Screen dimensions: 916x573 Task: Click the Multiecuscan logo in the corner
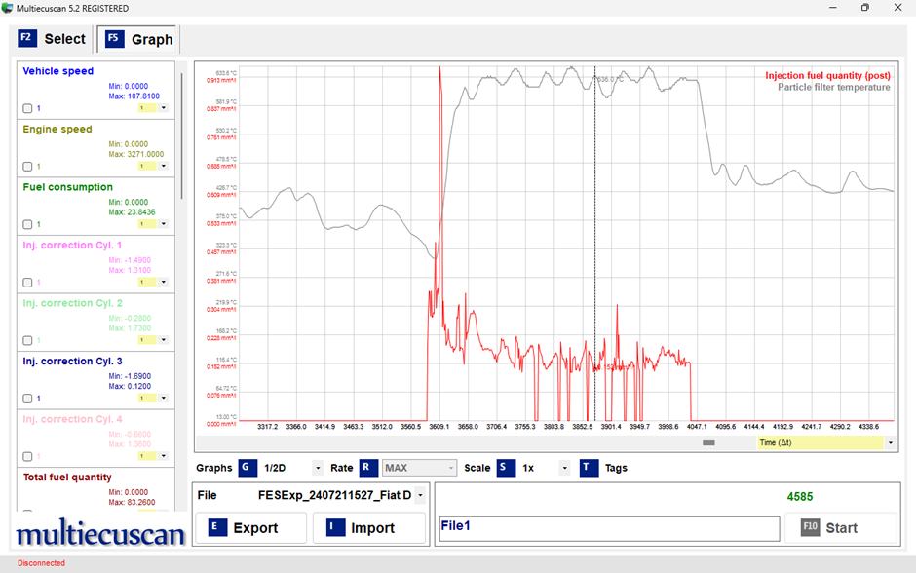coord(99,535)
